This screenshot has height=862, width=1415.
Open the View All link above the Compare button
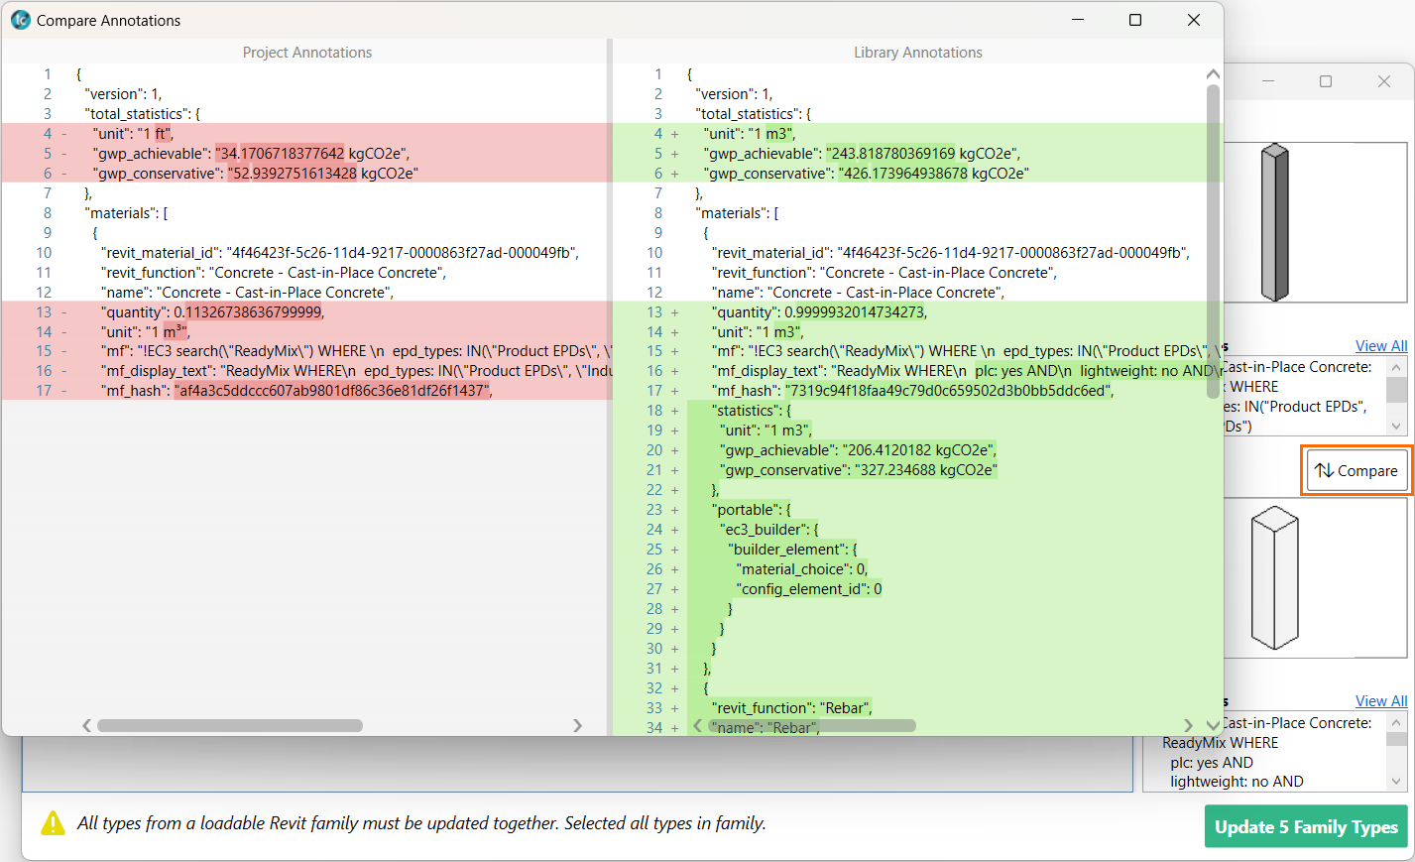(1380, 345)
